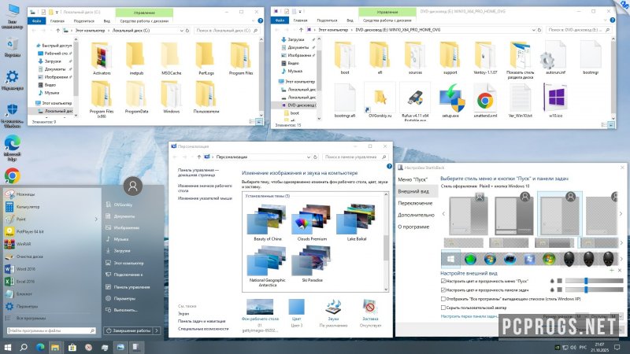Image resolution: width=630 pixels, height=354 pixels.
Task: Show previous Start menu styles in StartIsBack
Action: pos(443,214)
